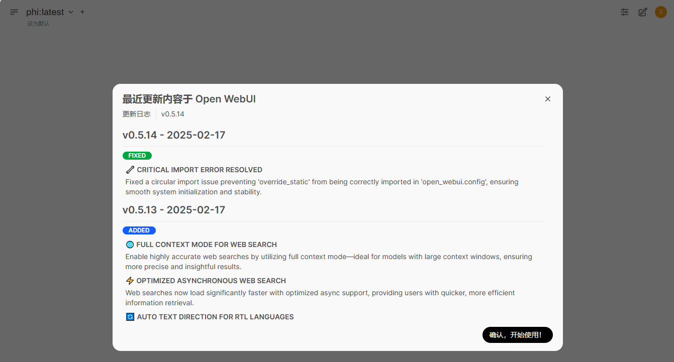Close the Open WebUI changelog dialog
The height and width of the screenshot is (362, 674).
(x=548, y=99)
